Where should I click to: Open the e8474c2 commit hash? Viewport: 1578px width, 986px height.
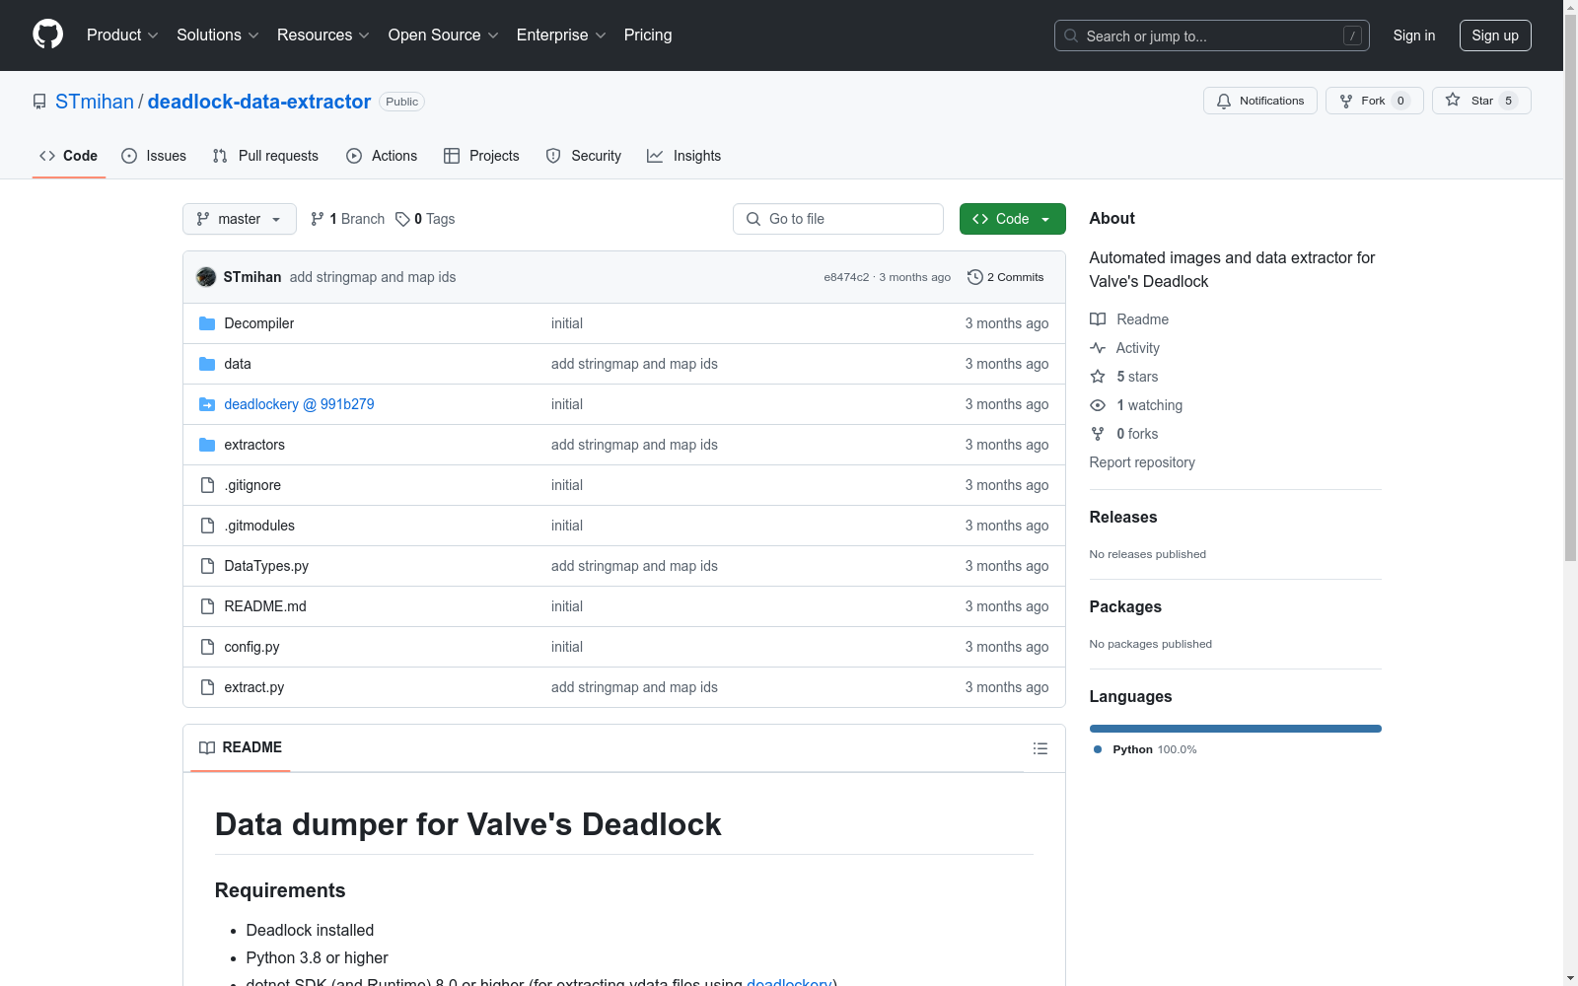click(x=846, y=277)
